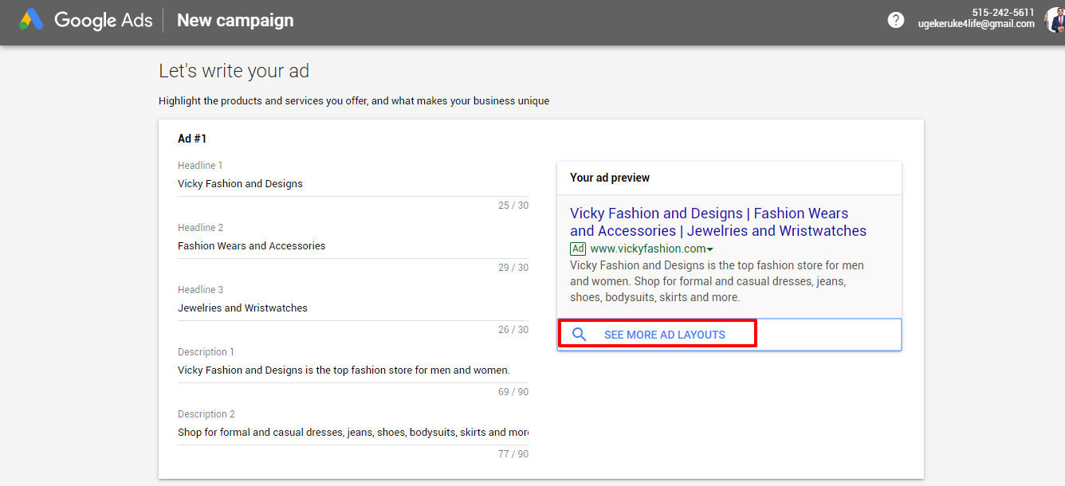Click the Google Ads wordmark text
The image size is (1065, 486).
(x=103, y=21)
